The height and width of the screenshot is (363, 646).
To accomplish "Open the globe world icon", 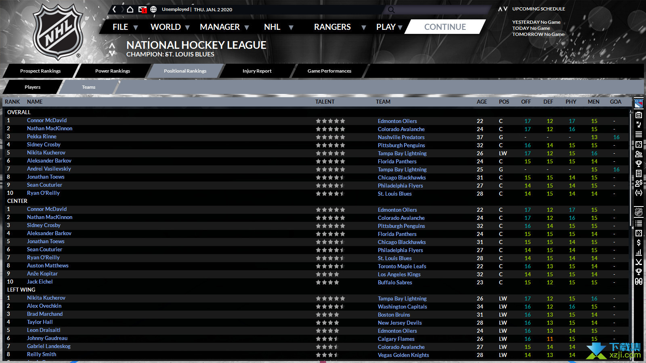I will pos(153,9).
